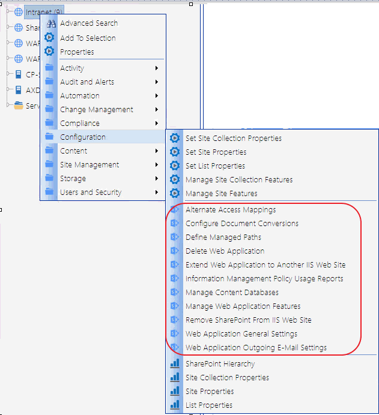Click the folder icon beside Configuration
The width and height of the screenshot is (379, 415).
(x=49, y=136)
